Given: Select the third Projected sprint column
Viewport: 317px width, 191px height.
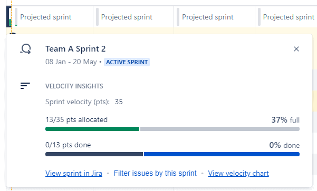Looking at the screenshot, I should (214, 17).
